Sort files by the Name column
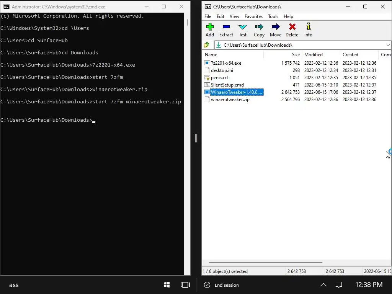The image size is (392, 294). pyautogui.click(x=233, y=54)
